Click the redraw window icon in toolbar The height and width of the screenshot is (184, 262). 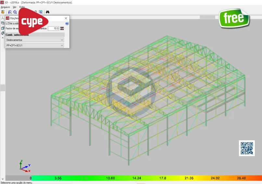point(41,12)
